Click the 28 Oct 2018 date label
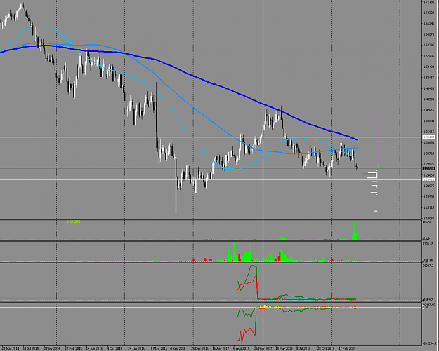Screen dimensions: 439x351 [x=325, y=349]
